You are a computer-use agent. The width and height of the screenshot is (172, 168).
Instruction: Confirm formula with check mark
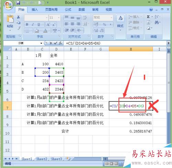56,43
